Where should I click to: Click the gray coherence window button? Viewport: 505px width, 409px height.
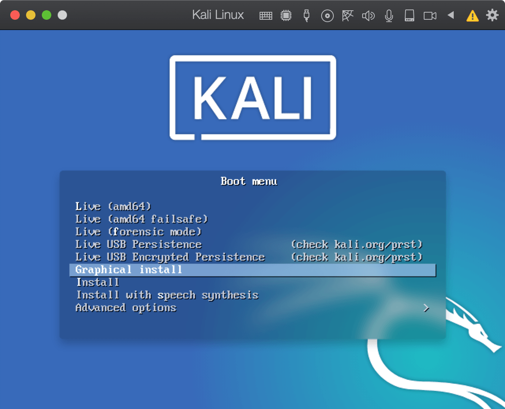(62, 15)
